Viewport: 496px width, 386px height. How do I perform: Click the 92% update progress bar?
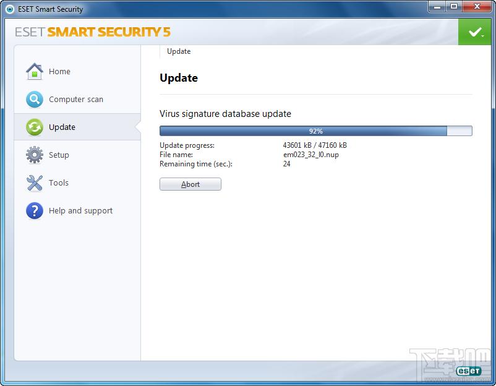315,131
